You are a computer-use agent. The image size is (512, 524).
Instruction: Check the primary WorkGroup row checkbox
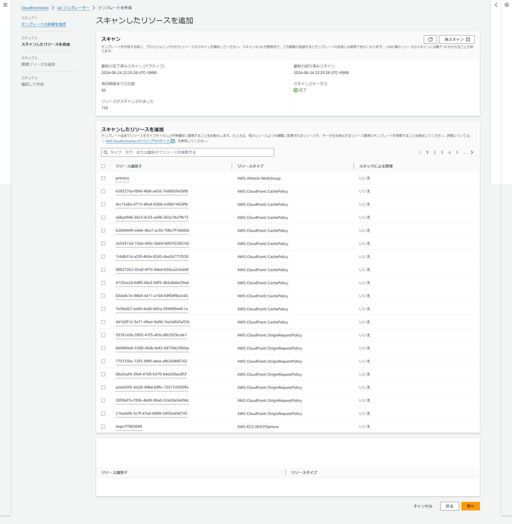point(103,178)
